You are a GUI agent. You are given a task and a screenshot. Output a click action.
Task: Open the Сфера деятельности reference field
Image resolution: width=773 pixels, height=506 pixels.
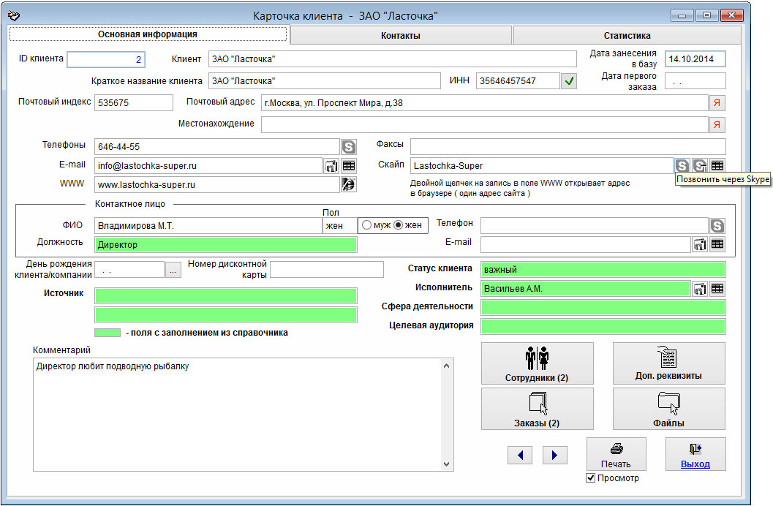pos(603,307)
